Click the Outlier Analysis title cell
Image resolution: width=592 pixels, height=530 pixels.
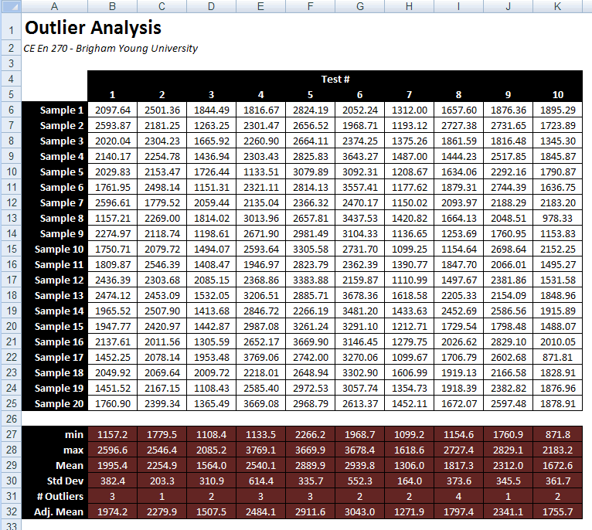[x=93, y=28]
